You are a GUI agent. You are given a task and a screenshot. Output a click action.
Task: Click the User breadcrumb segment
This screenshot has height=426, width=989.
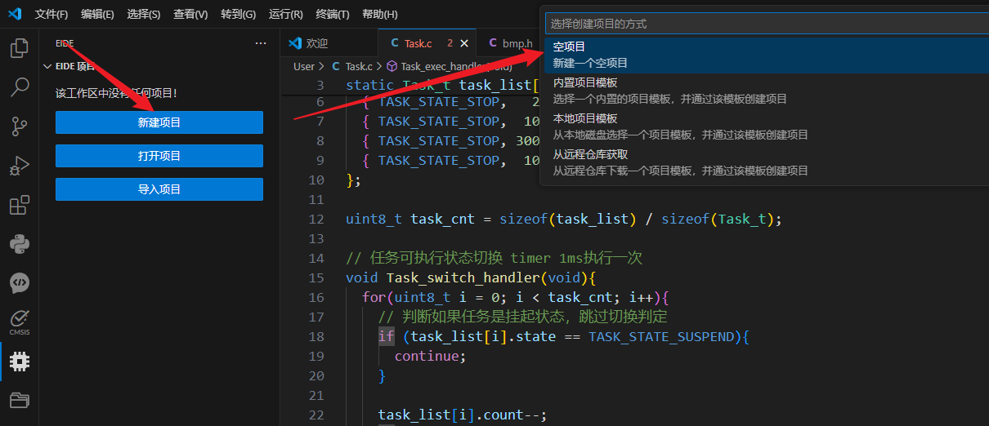[304, 67]
